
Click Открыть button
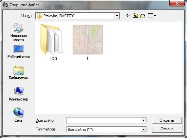tap(167, 120)
